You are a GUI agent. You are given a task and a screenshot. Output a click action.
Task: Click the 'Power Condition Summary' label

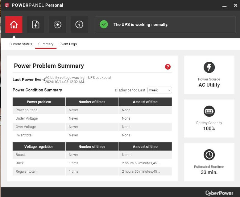pos(37,90)
